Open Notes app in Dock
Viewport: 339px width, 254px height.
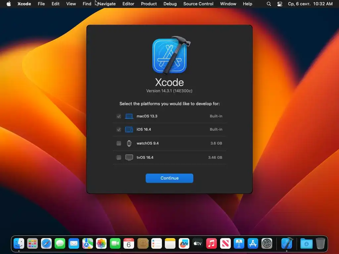(170, 244)
